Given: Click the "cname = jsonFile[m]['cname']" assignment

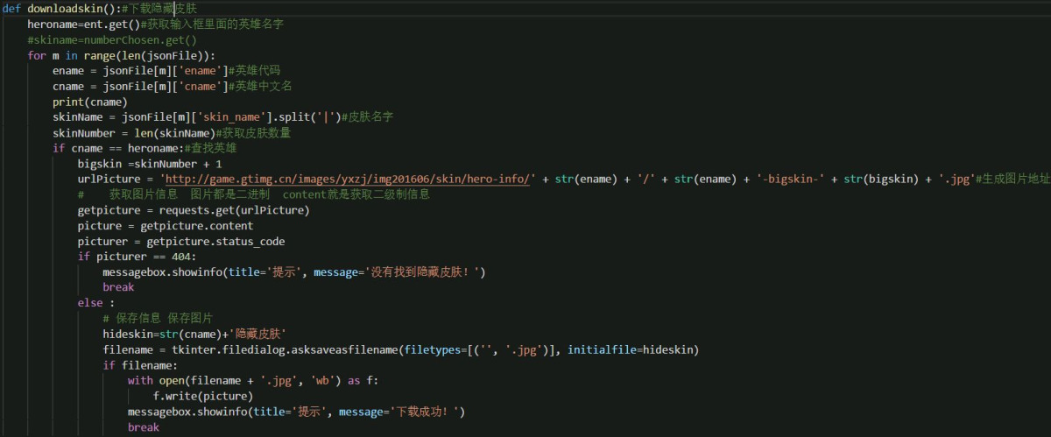Looking at the screenshot, I should point(140,87).
